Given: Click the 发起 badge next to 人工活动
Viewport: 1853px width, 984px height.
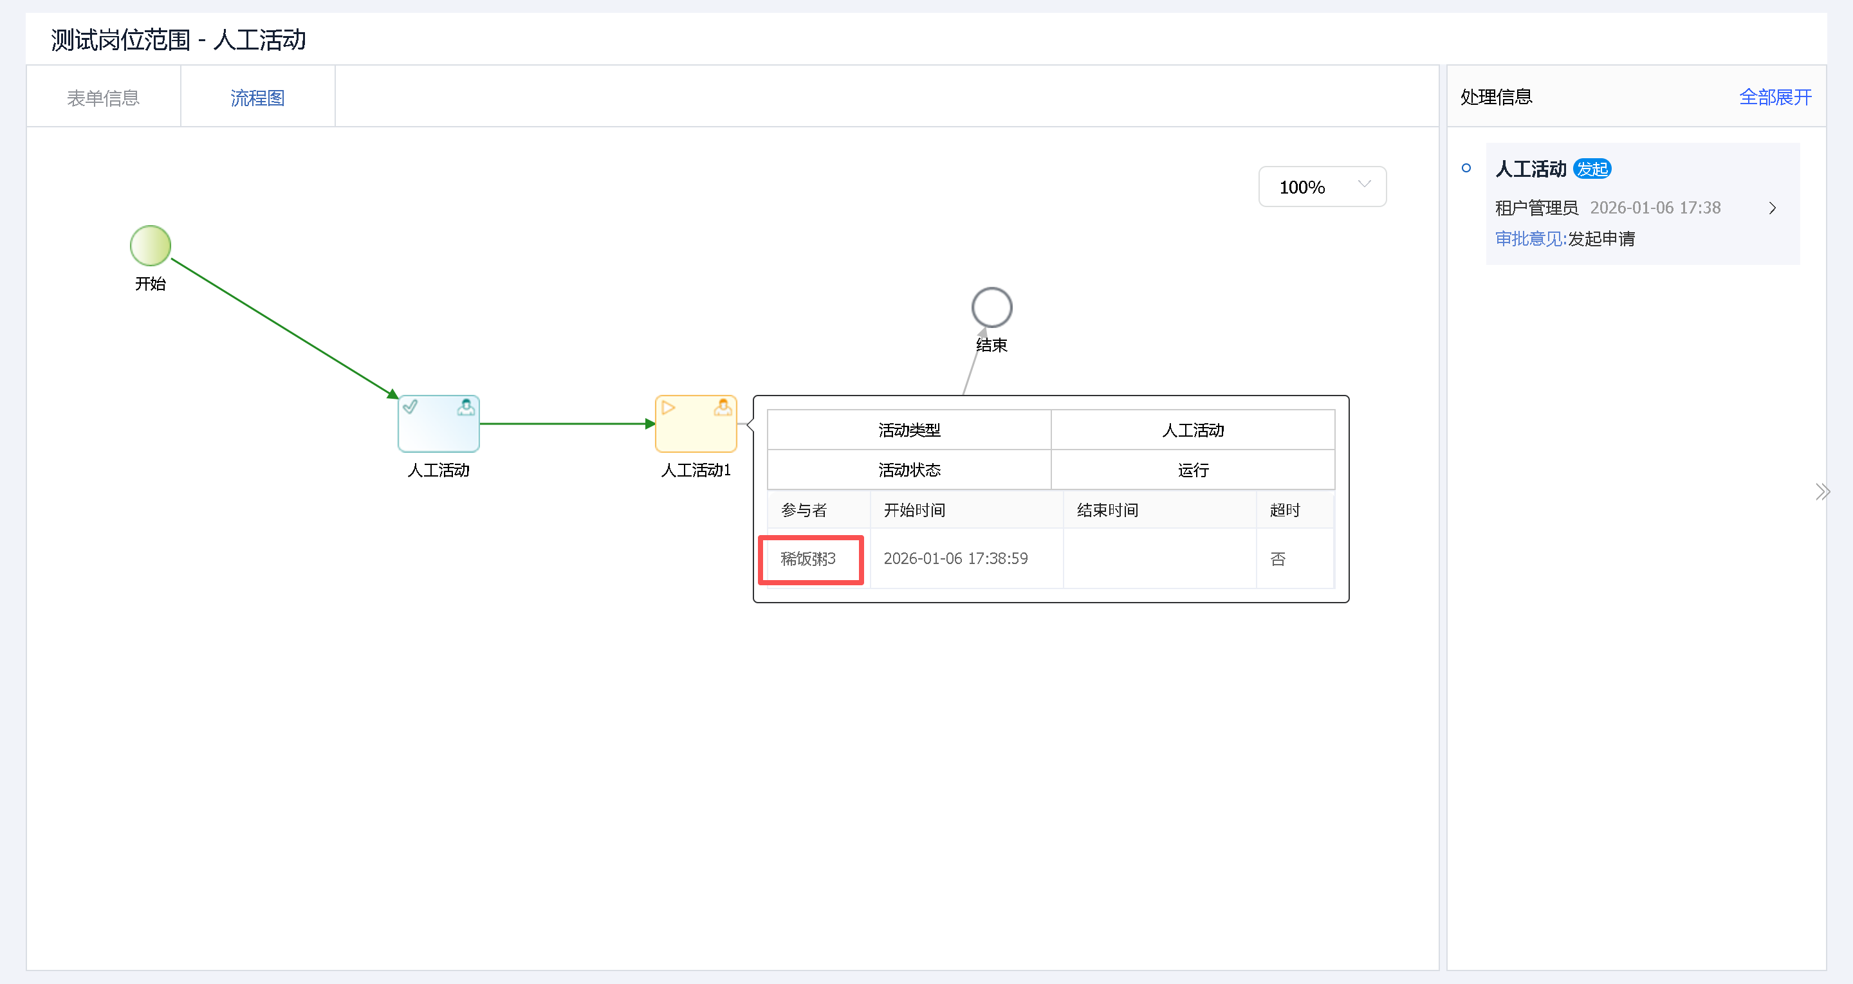Looking at the screenshot, I should click(x=1592, y=169).
